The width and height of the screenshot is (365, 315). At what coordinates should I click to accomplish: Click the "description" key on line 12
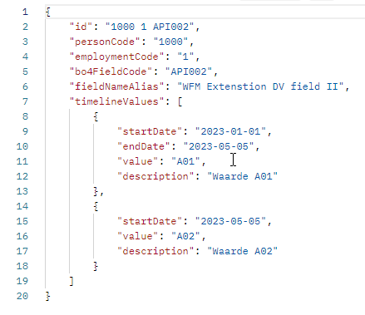(155, 176)
